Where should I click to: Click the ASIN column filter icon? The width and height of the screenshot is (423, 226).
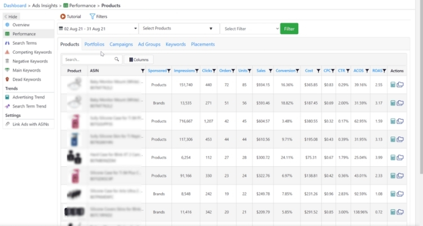(143, 71)
